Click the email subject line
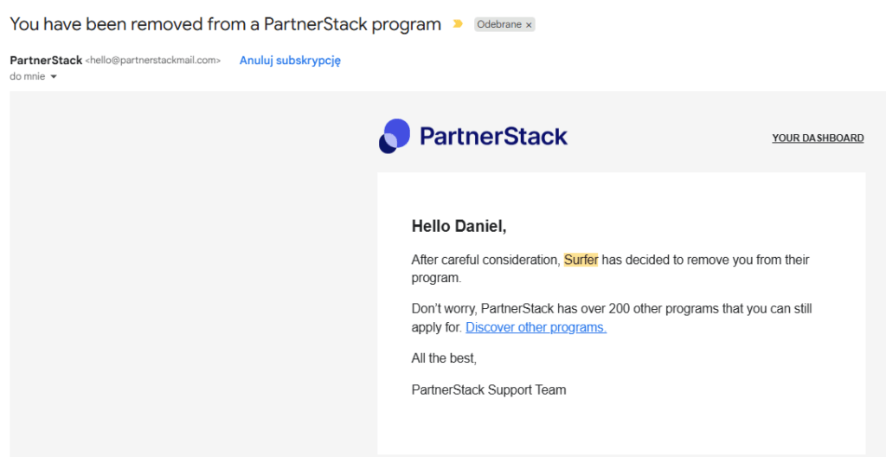Screen dimensions: 886x457 225,24
